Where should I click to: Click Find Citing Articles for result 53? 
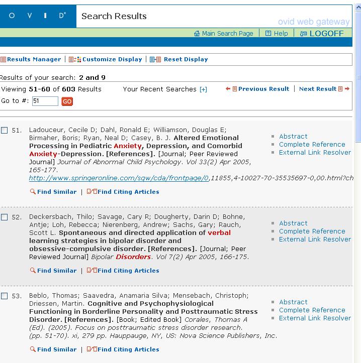tap(128, 349)
